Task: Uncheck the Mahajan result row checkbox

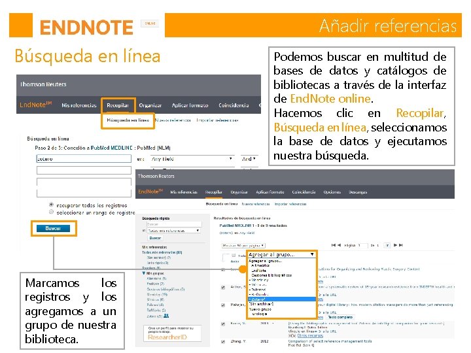Action: [x=223, y=305]
